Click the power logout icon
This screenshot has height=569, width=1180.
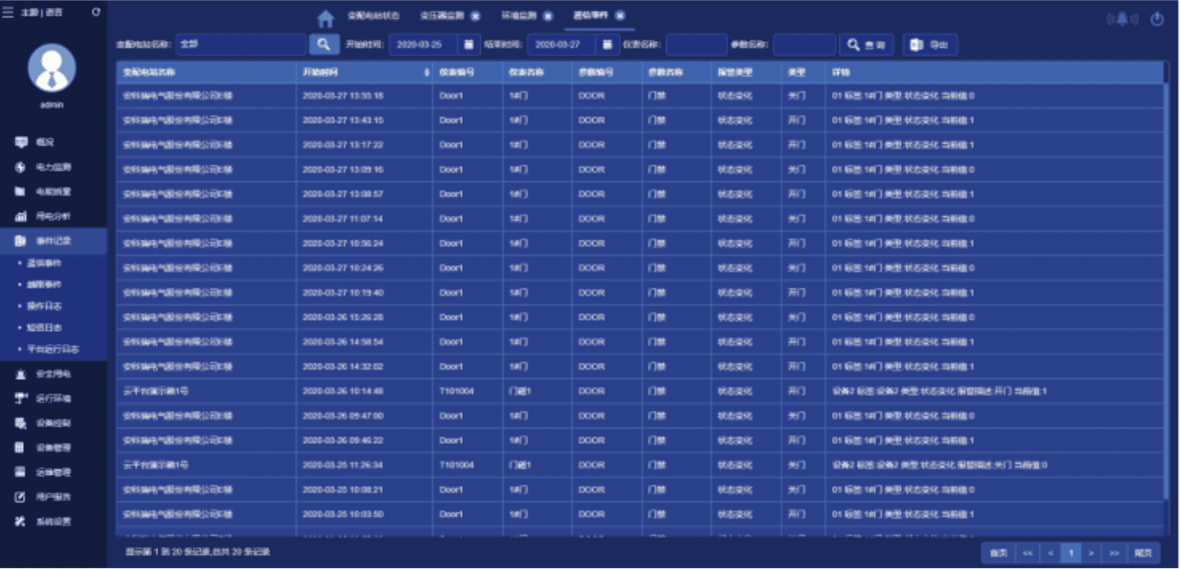[1157, 19]
